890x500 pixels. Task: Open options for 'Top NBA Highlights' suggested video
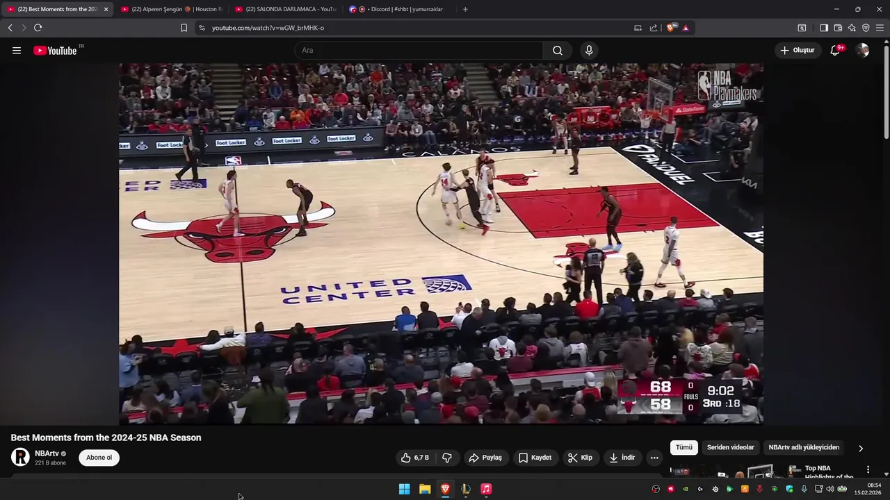click(x=868, y=469)
